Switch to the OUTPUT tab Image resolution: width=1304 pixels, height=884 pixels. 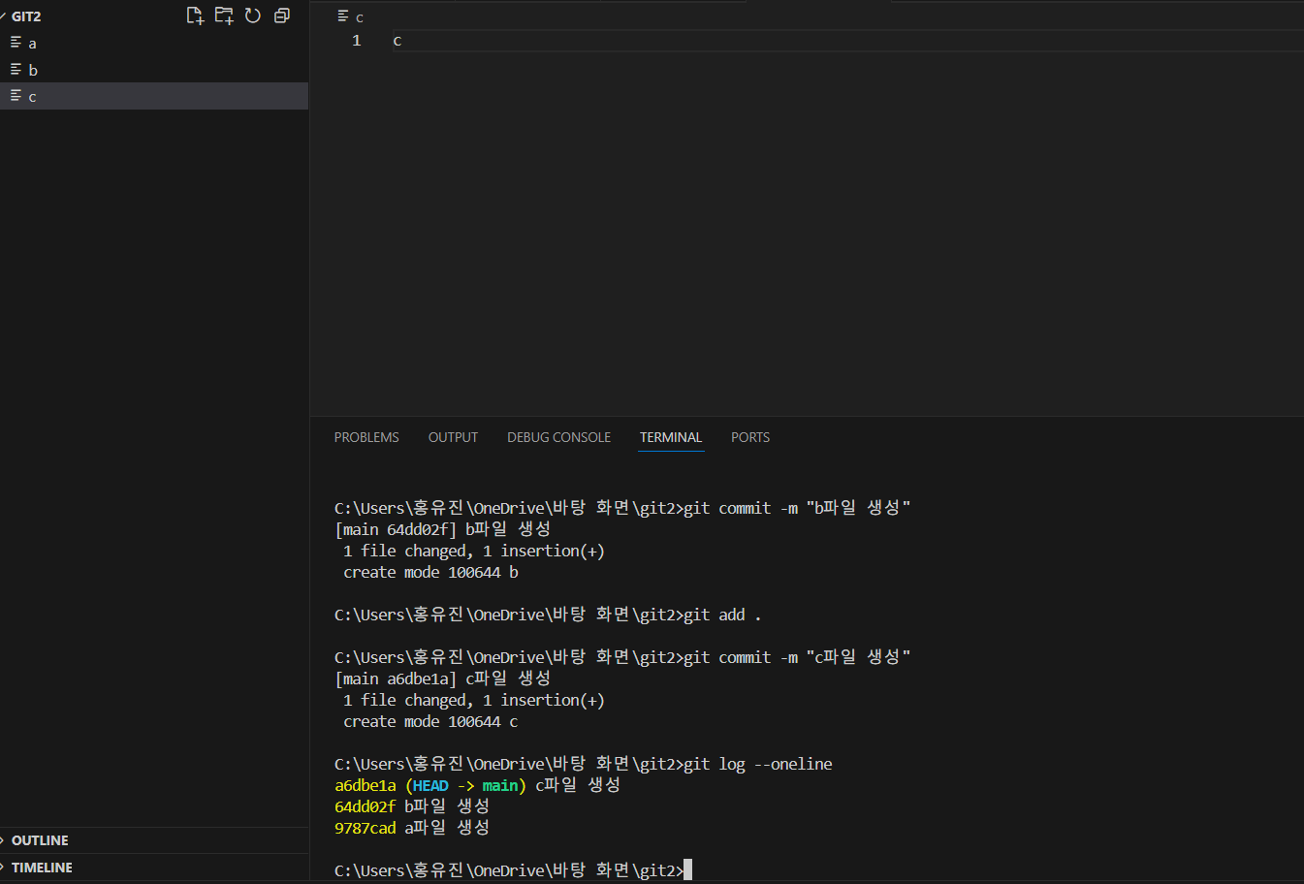click(x=453, y=437)
